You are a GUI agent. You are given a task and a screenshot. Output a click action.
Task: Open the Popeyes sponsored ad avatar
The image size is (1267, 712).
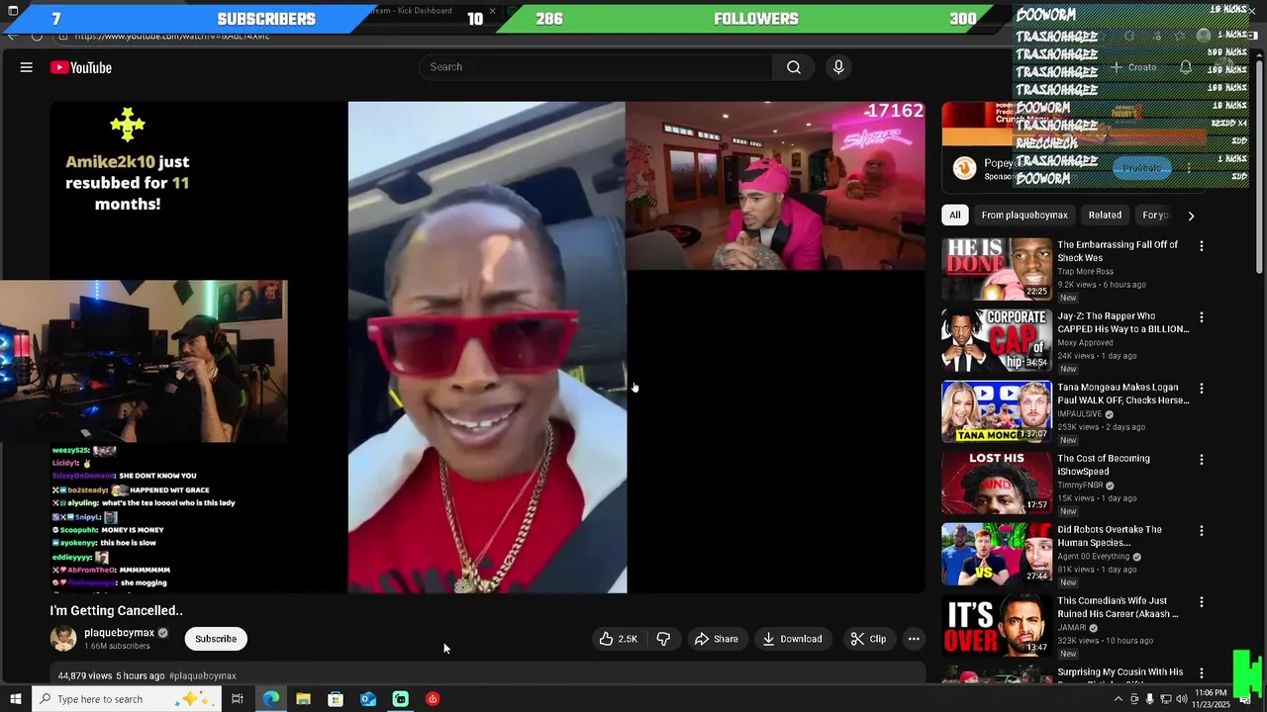click(964, 169)
